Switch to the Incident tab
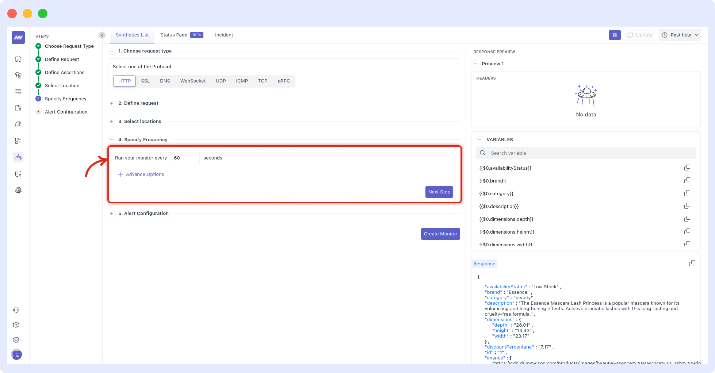The height and width of the screenshot is (373, 715). pos(224,35)
